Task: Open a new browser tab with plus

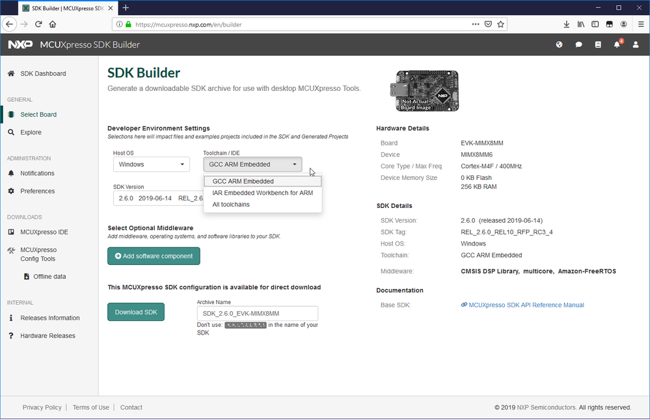Action: coord(126,8)
